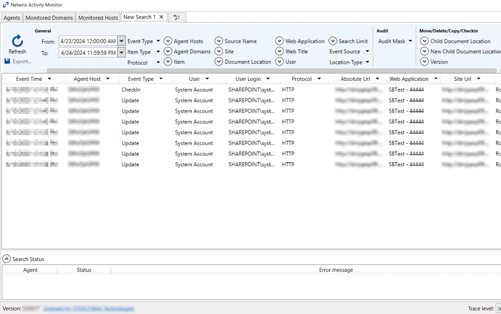Expand the Search Limit filter
The height and width of the screenshot is (314, 501).
(x=333, y=41)
